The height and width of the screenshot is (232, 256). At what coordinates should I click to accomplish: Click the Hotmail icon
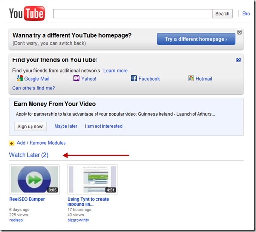191,78
